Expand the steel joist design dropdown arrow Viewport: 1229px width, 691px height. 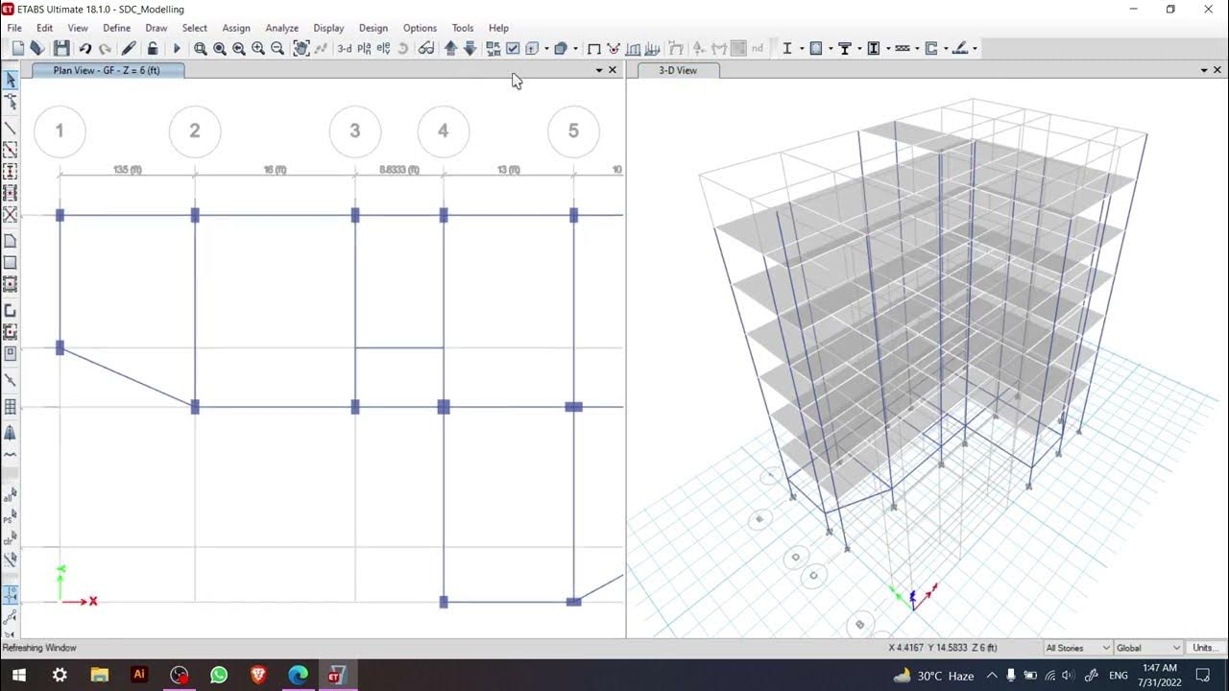pos(917,48)
